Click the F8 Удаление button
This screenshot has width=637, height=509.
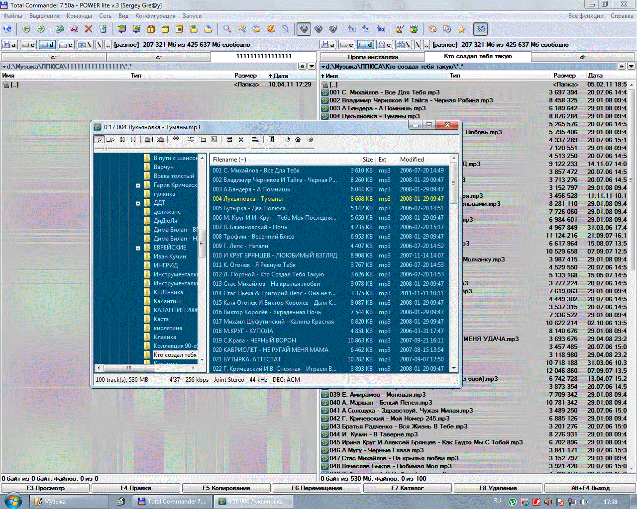(498, 488)
